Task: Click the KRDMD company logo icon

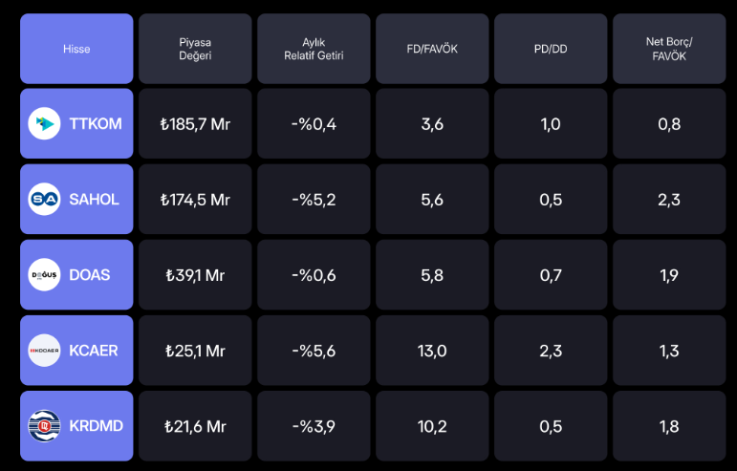Action: click(x=44, y=426)
